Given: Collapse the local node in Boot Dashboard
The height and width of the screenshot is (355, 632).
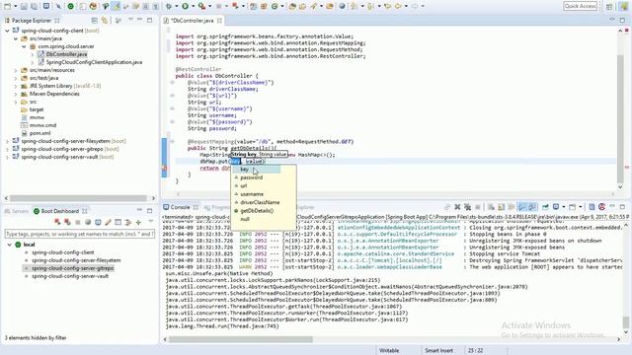Looking at the screenshot, I should pyautogui.click(x=10, y=245).
